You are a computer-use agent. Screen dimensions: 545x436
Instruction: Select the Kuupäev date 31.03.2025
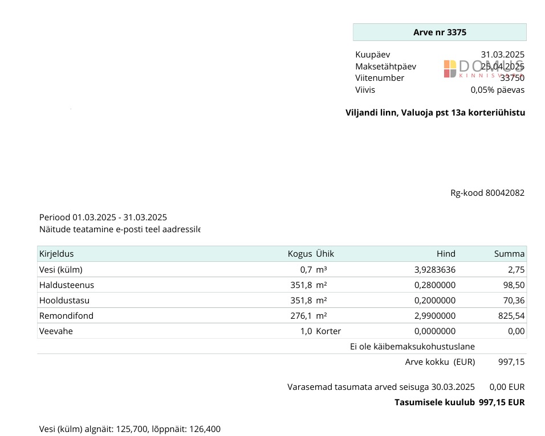pos(502,55)
